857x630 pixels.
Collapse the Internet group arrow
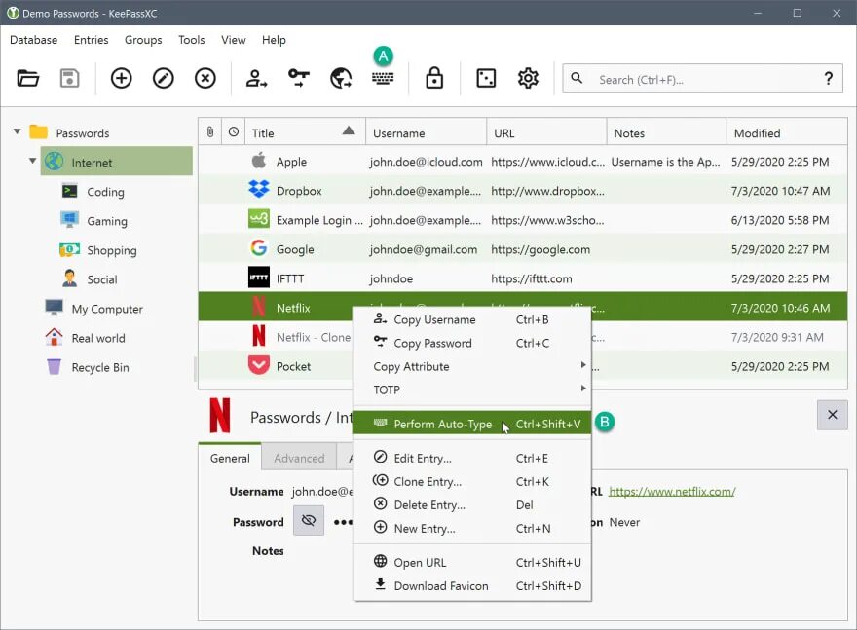pos(32,161)
